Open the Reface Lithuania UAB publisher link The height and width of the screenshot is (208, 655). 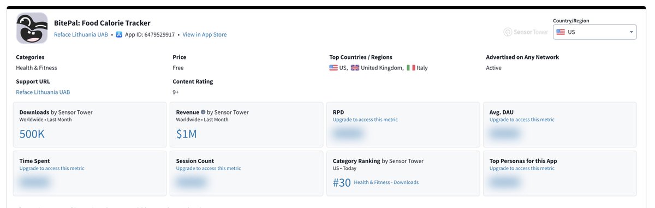tap(81, 34)
